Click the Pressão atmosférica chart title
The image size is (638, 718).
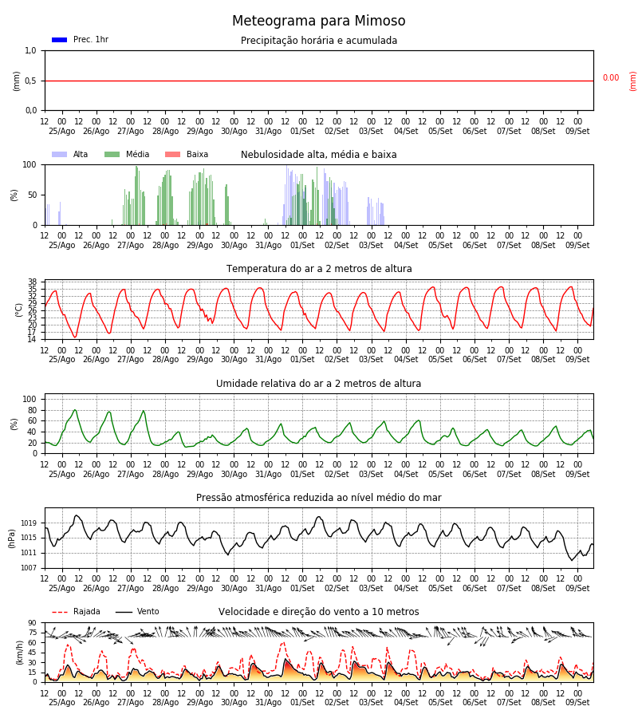(318, 498)
